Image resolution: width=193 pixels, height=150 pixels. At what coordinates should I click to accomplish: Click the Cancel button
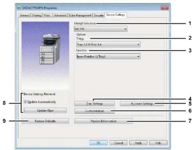click(x=118, y=143)
